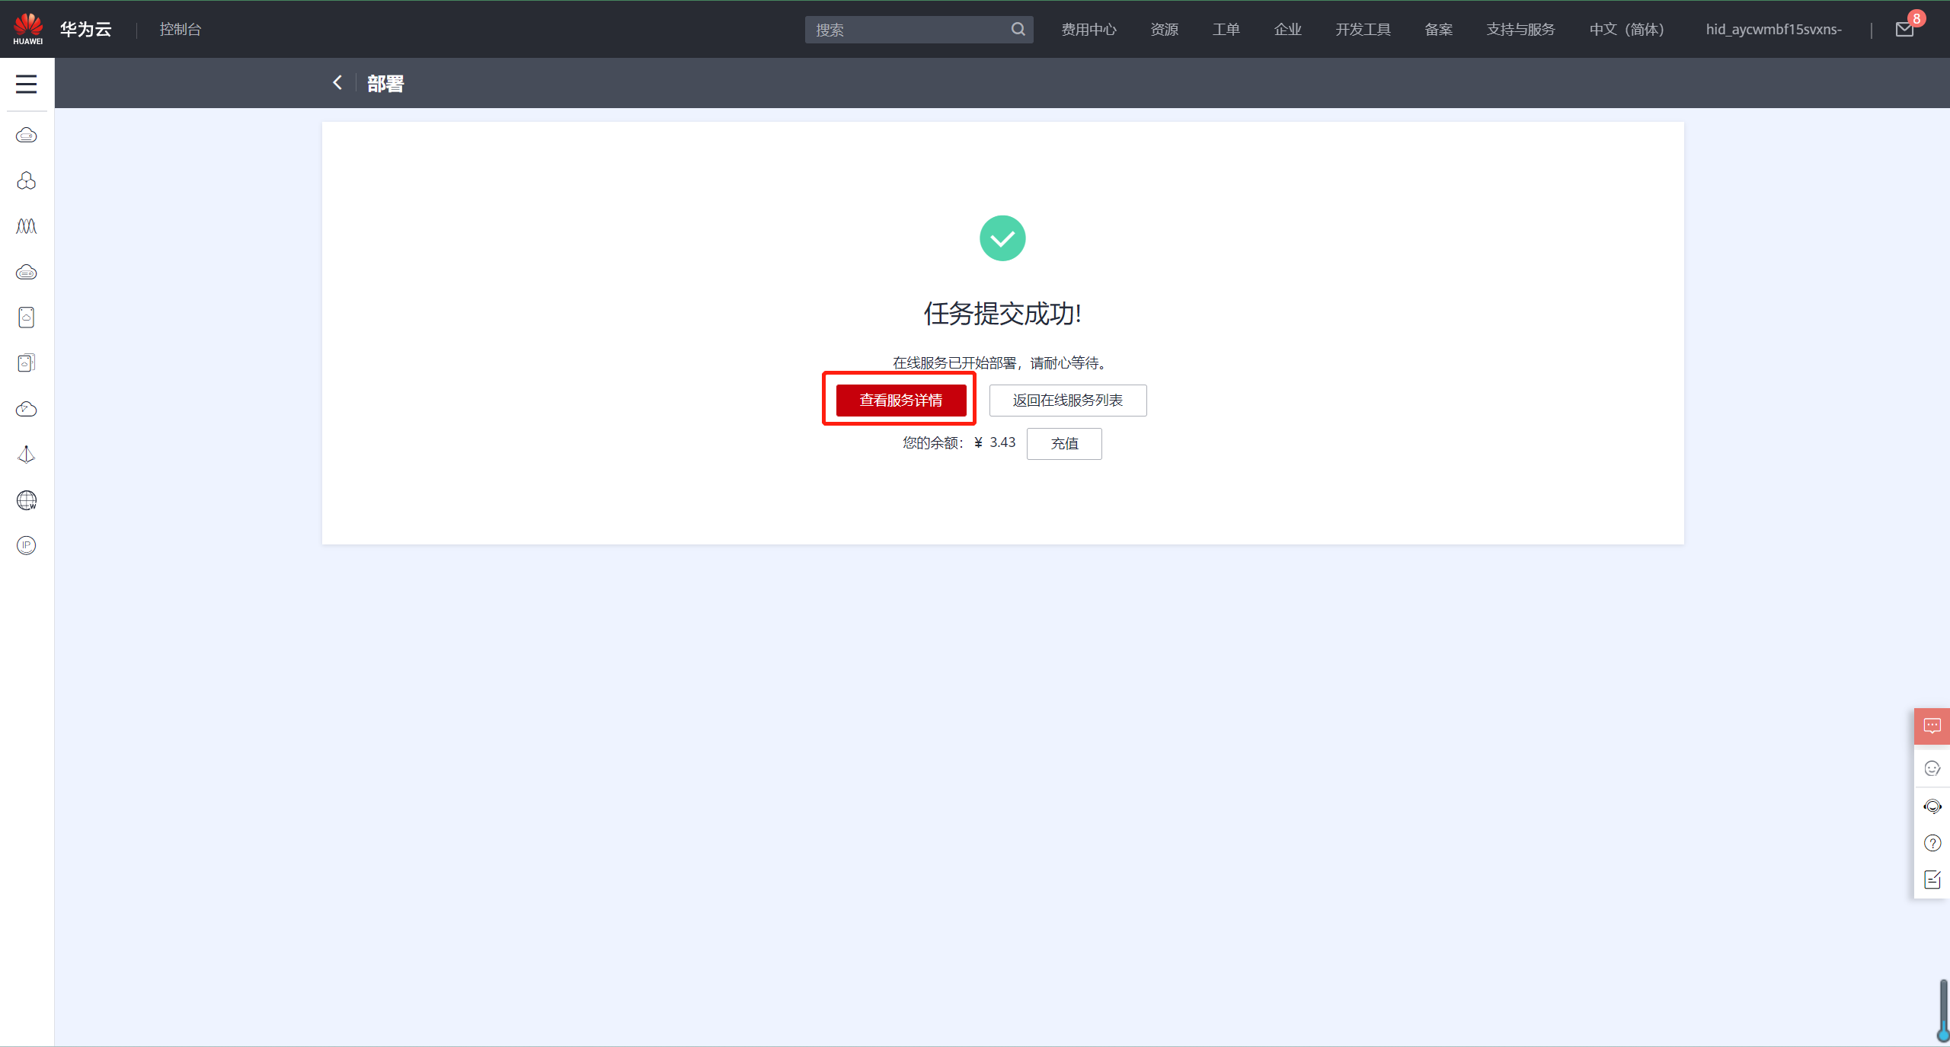Image resolution: width=1950 pixels, height=1047 pixels.
Task: Open the globe W sidebar icon
Action: click(x=27, y=500)
